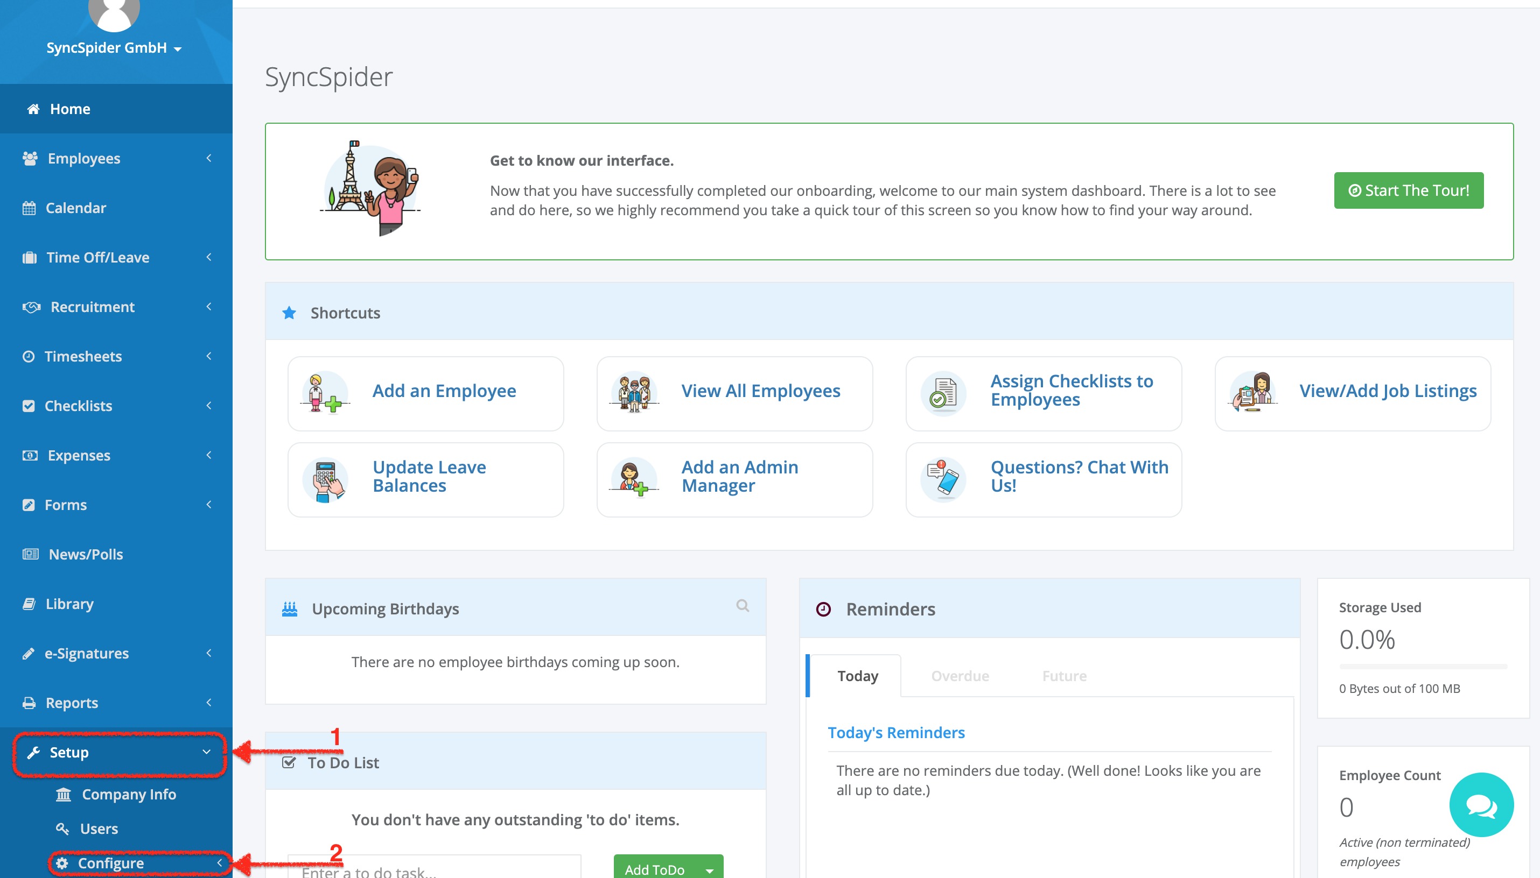Viewport: 1540px width, 878px height.
Task: Expand the Checklists submenu chevron
Action: coord(209,405)
